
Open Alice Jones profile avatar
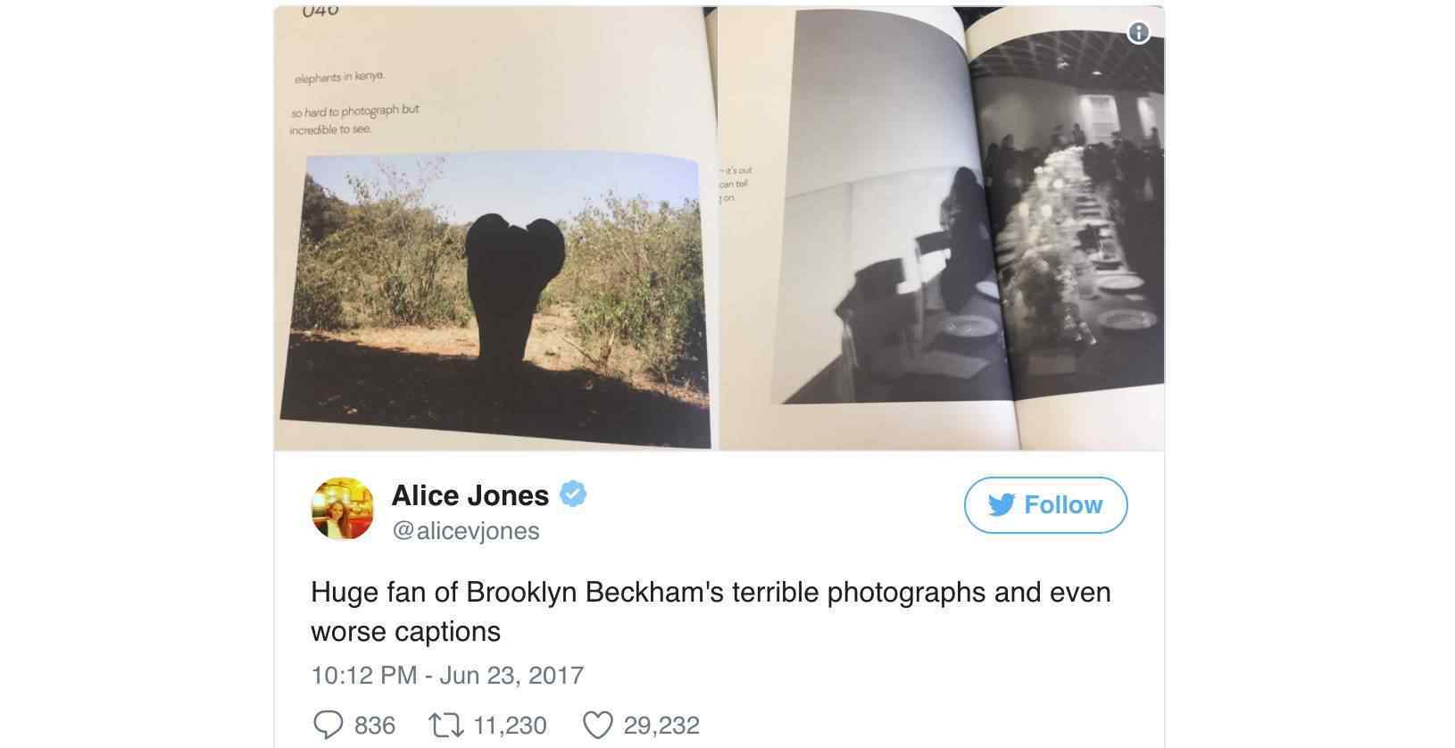[342, 509]
